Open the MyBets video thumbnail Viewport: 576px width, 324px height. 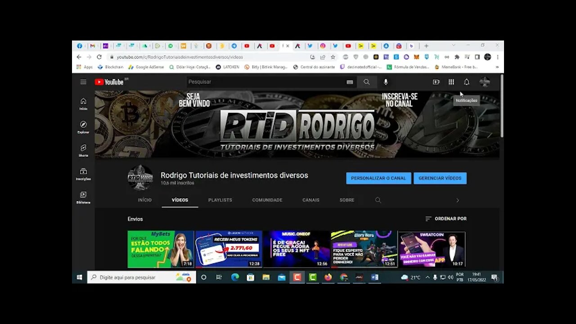coord(161,249)
